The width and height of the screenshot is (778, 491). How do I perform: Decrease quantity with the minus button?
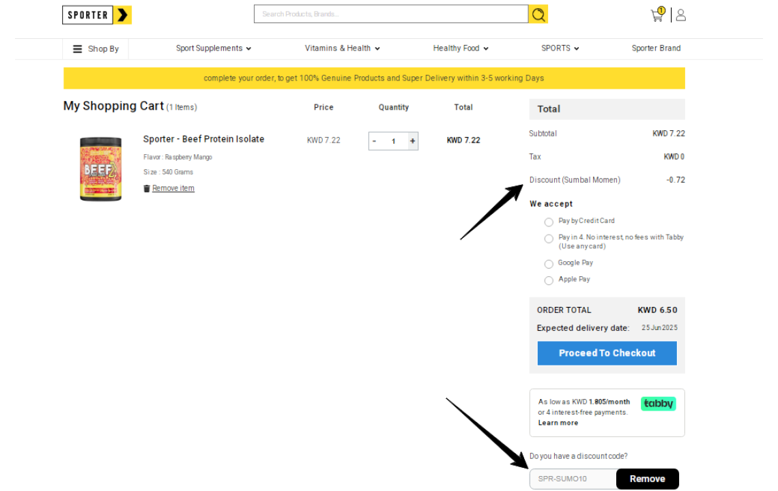pyautogui.click(x=374, y=141)
